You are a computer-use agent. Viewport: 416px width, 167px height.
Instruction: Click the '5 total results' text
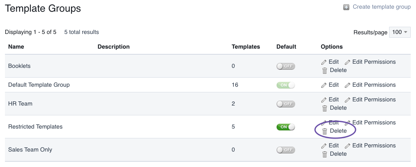(81, 32)
